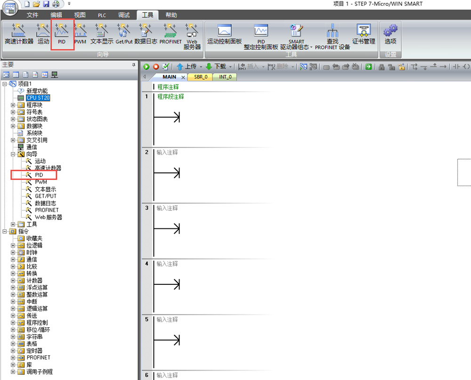
Task: Click the green Run button in toolbar
Action: point(146,67)
